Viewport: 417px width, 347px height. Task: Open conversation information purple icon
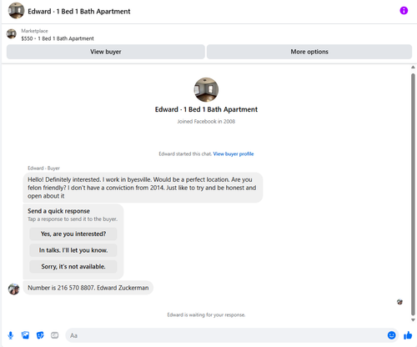[x=404, y=11]
